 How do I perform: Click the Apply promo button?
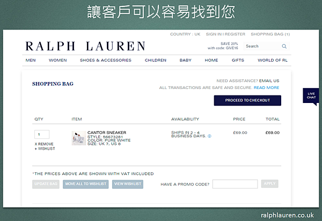(x=269, y=183)
